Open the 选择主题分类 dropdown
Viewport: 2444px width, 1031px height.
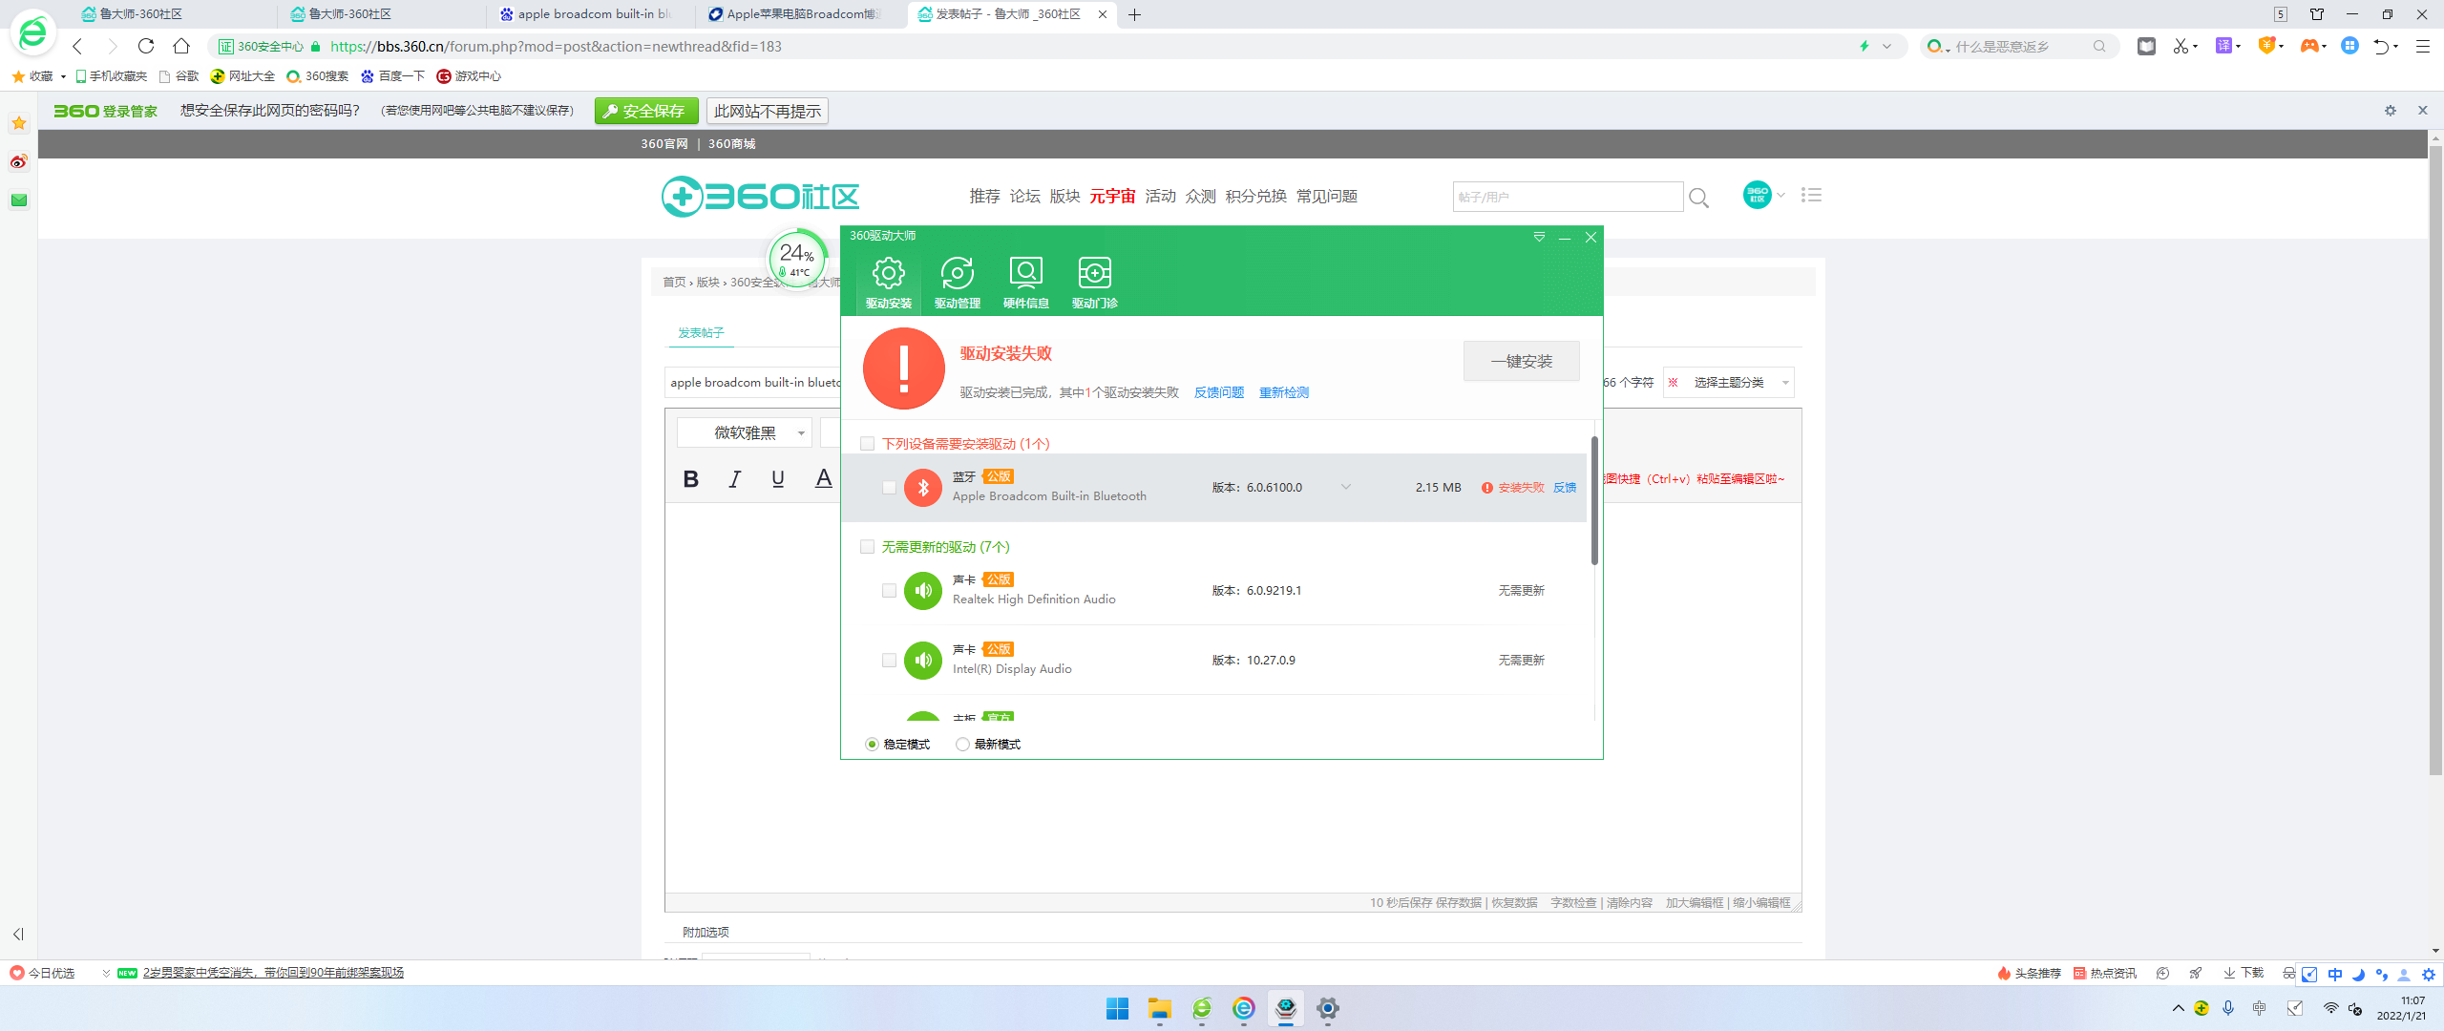(x=1729, y=383)
